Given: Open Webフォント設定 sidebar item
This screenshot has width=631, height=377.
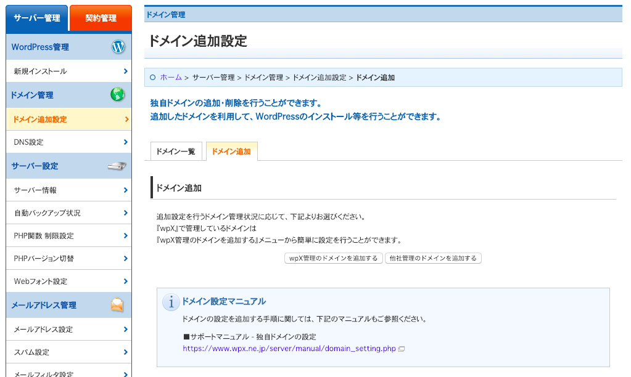Looking at the screenshot, I should 69,282.
